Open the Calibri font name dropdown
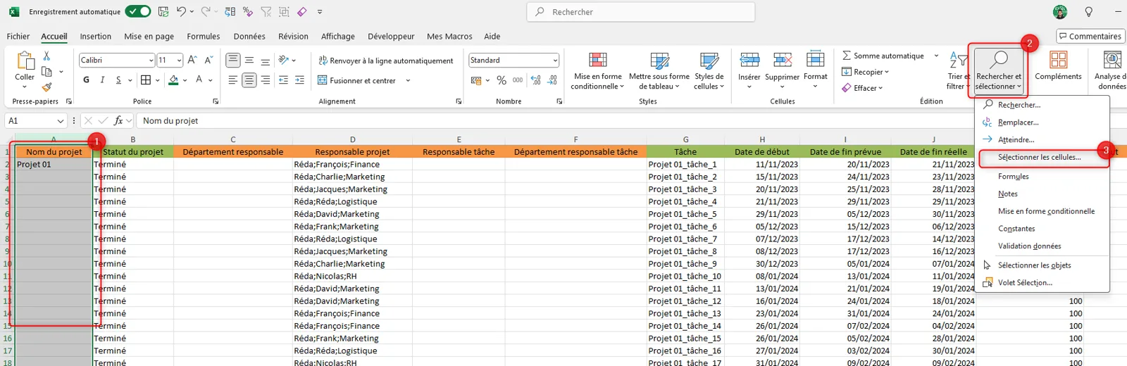This screenshot has width=1127, height=366. [x=151, y=61]
